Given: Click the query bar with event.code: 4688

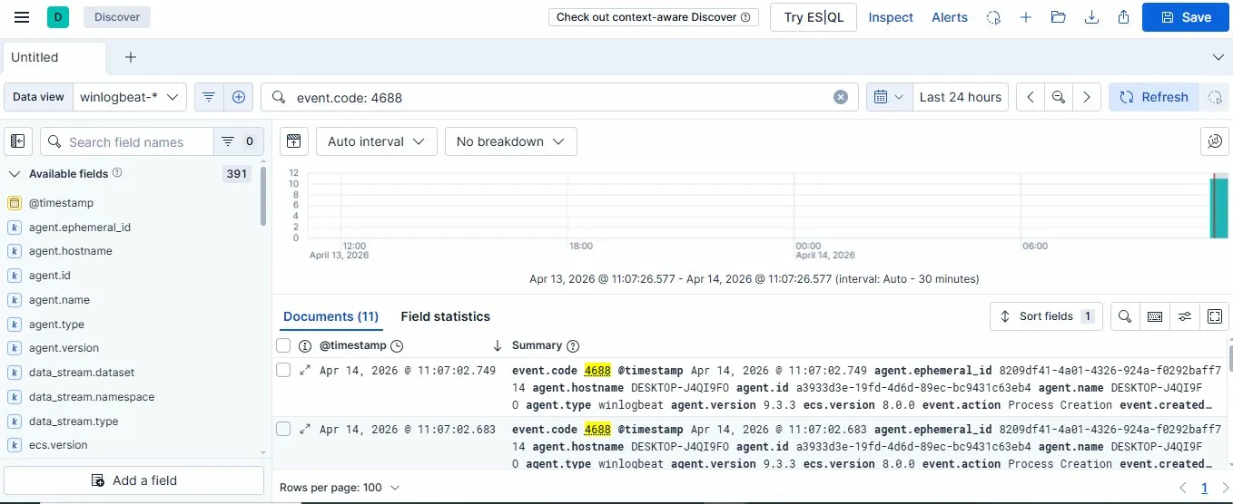Looking at the screenshot, I should tap(559, 97).
